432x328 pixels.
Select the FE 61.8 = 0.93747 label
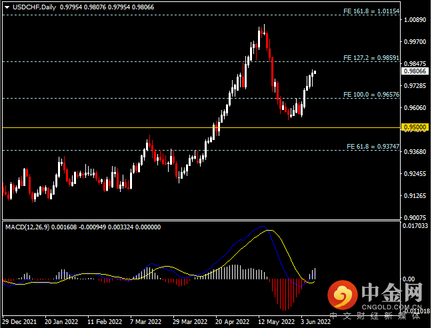point(373,147)
